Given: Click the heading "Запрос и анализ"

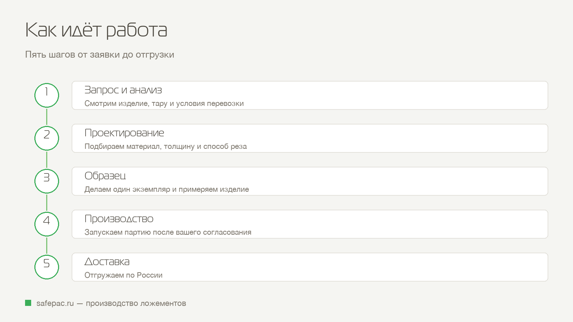Looking at the screenshot, I should pyautogui.click(x=123, y=90).
